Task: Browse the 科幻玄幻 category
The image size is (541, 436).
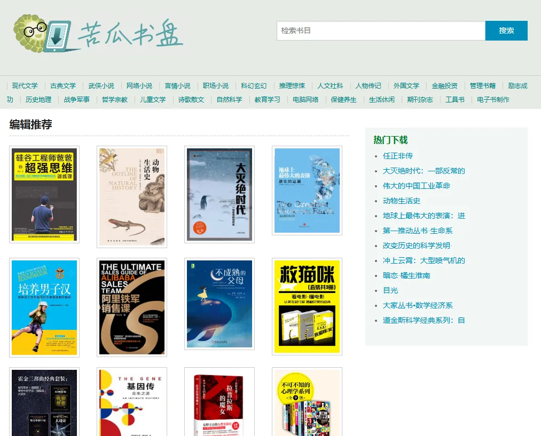Action: (254, 86)
